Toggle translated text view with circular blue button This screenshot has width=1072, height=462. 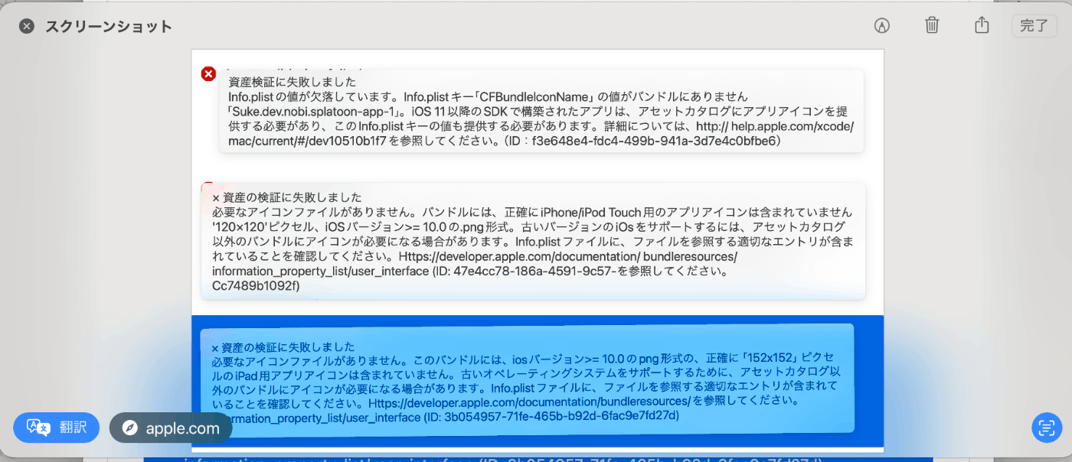click(1046, 428)
